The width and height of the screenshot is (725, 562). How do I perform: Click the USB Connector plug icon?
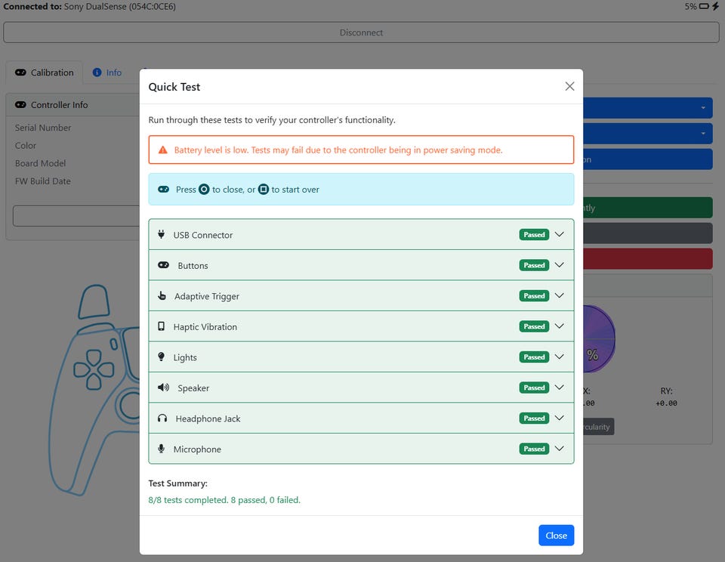(161, 234)
